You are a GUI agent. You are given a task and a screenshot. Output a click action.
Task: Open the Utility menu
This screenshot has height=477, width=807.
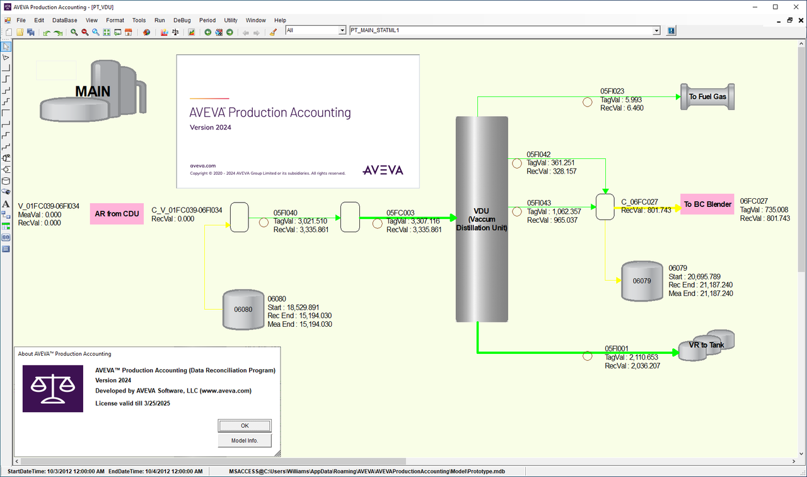(x=231, y=20)
